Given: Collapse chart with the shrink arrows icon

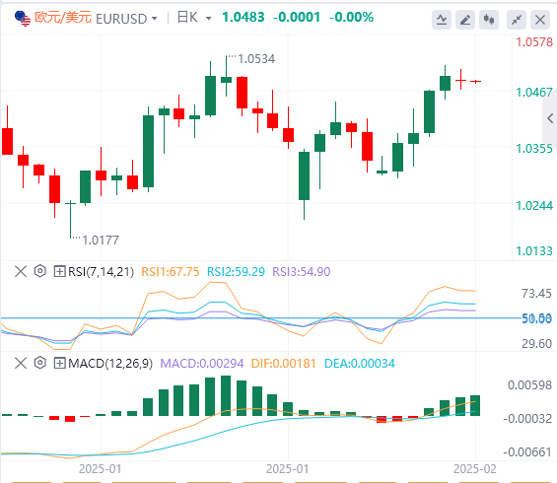Looking at the screenshot, I should (x=517, y=20).
